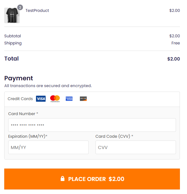Click the Discover card icon
Viewport: 187px width, 194px height.
[83, 99]
